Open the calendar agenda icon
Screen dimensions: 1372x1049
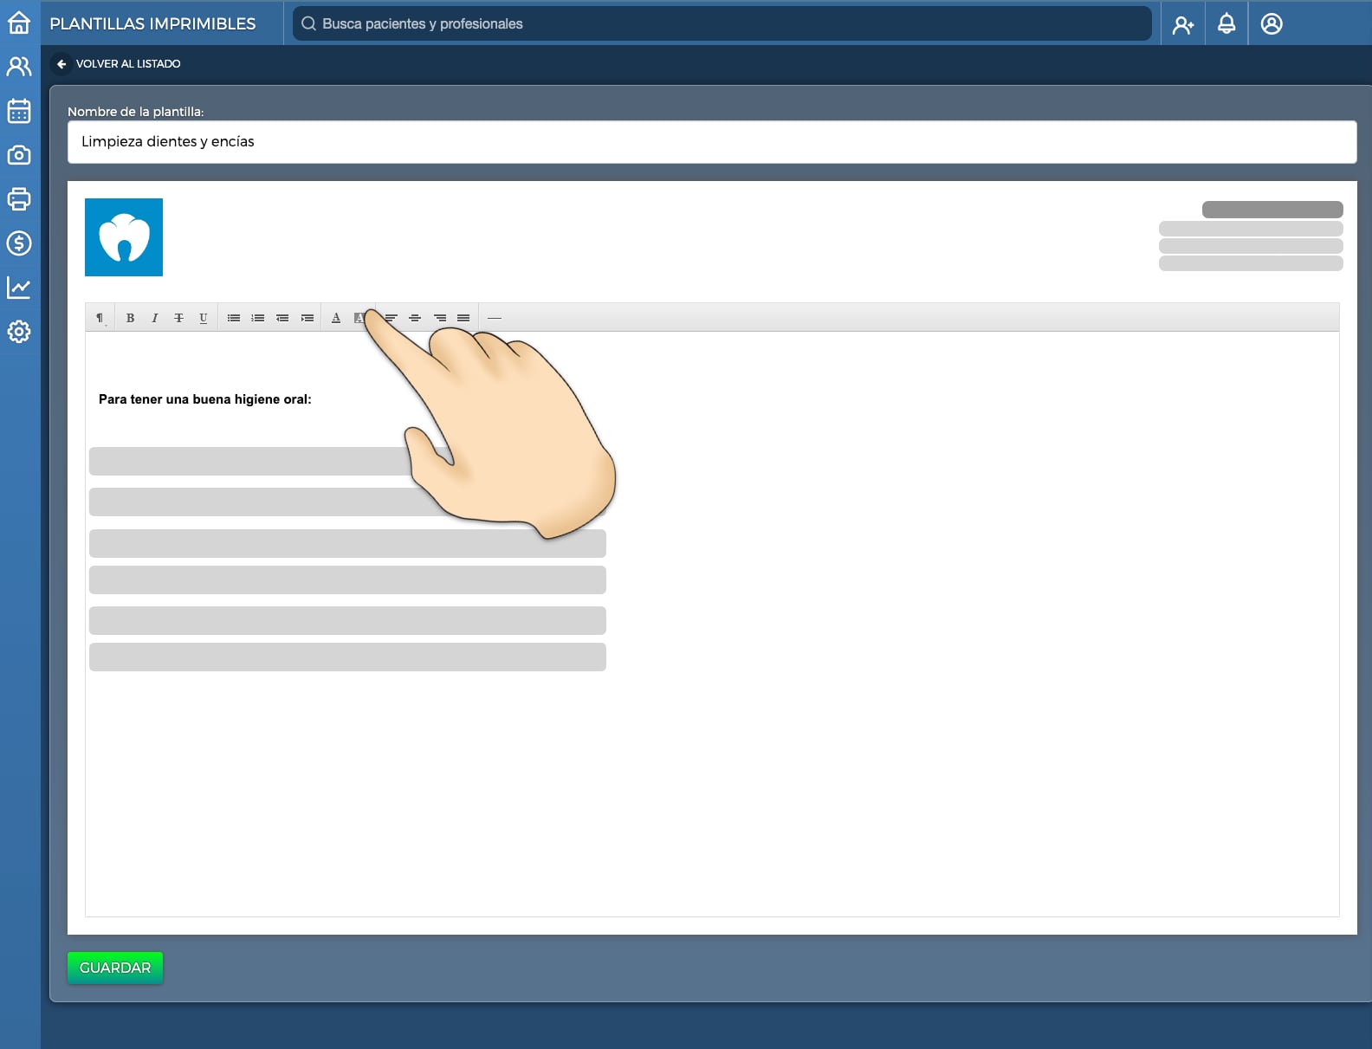coord(19,111)
